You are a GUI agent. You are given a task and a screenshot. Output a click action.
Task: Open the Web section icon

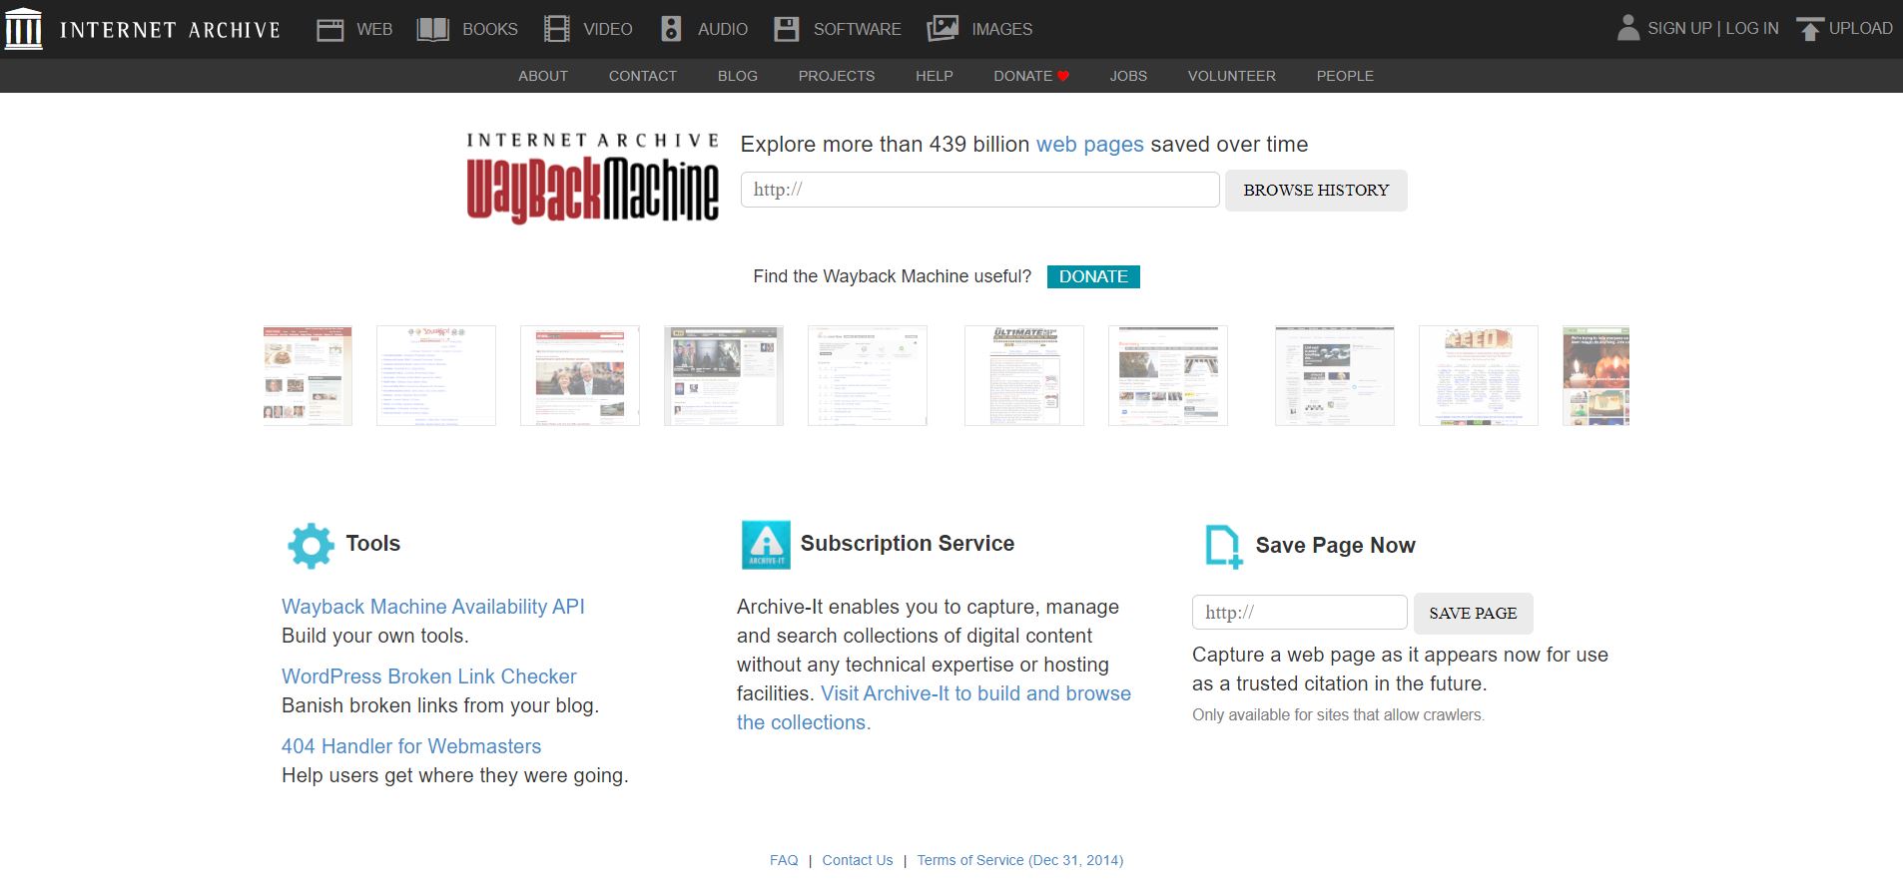click(x=330, y=30)
